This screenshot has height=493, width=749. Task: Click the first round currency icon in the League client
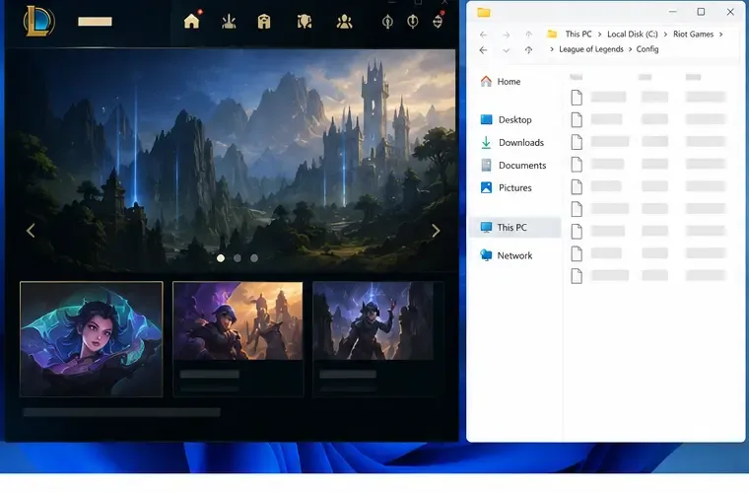[x=388, y=22]
